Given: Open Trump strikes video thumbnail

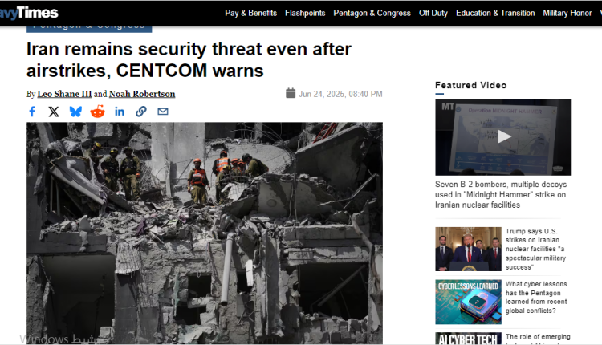Looking at the screenshot, I should coord(468,249).
